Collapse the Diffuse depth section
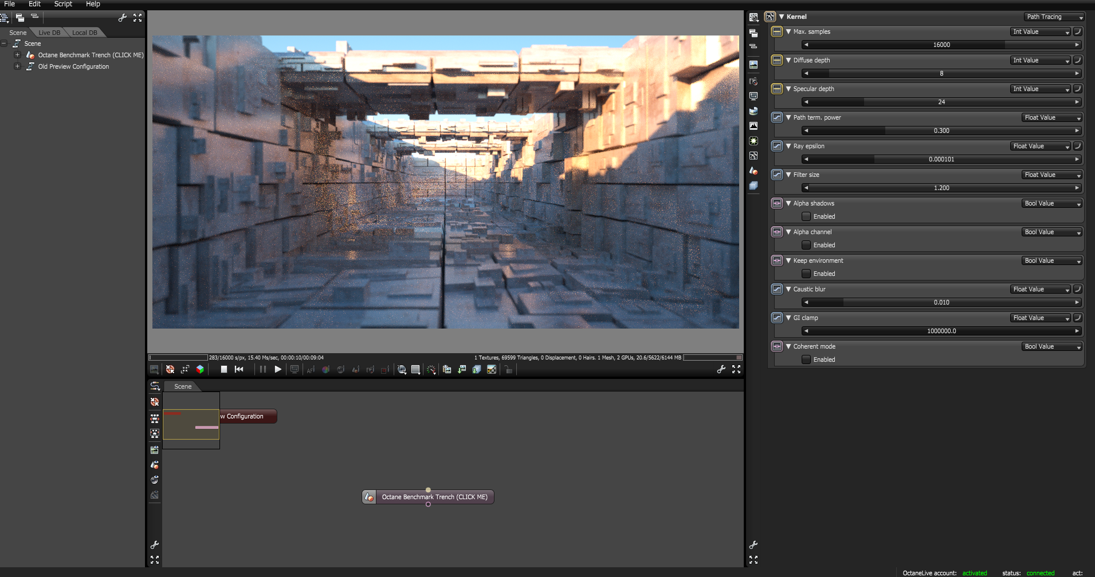The height and width of the screenshot is (577, 1095). (788, 60)
